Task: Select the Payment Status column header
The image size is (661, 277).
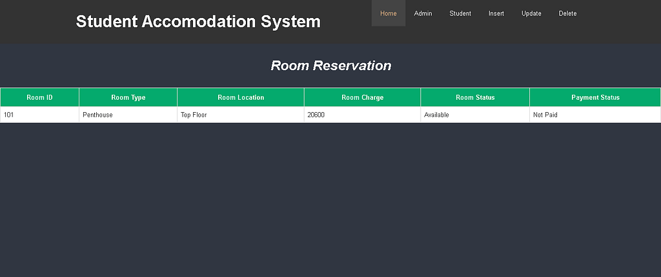Action: click(595, 97)
